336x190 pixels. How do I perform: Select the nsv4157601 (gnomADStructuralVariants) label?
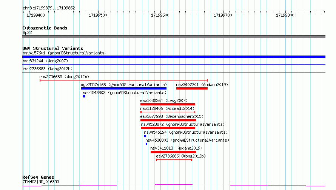pyautogui.click(x=65, y=53)
